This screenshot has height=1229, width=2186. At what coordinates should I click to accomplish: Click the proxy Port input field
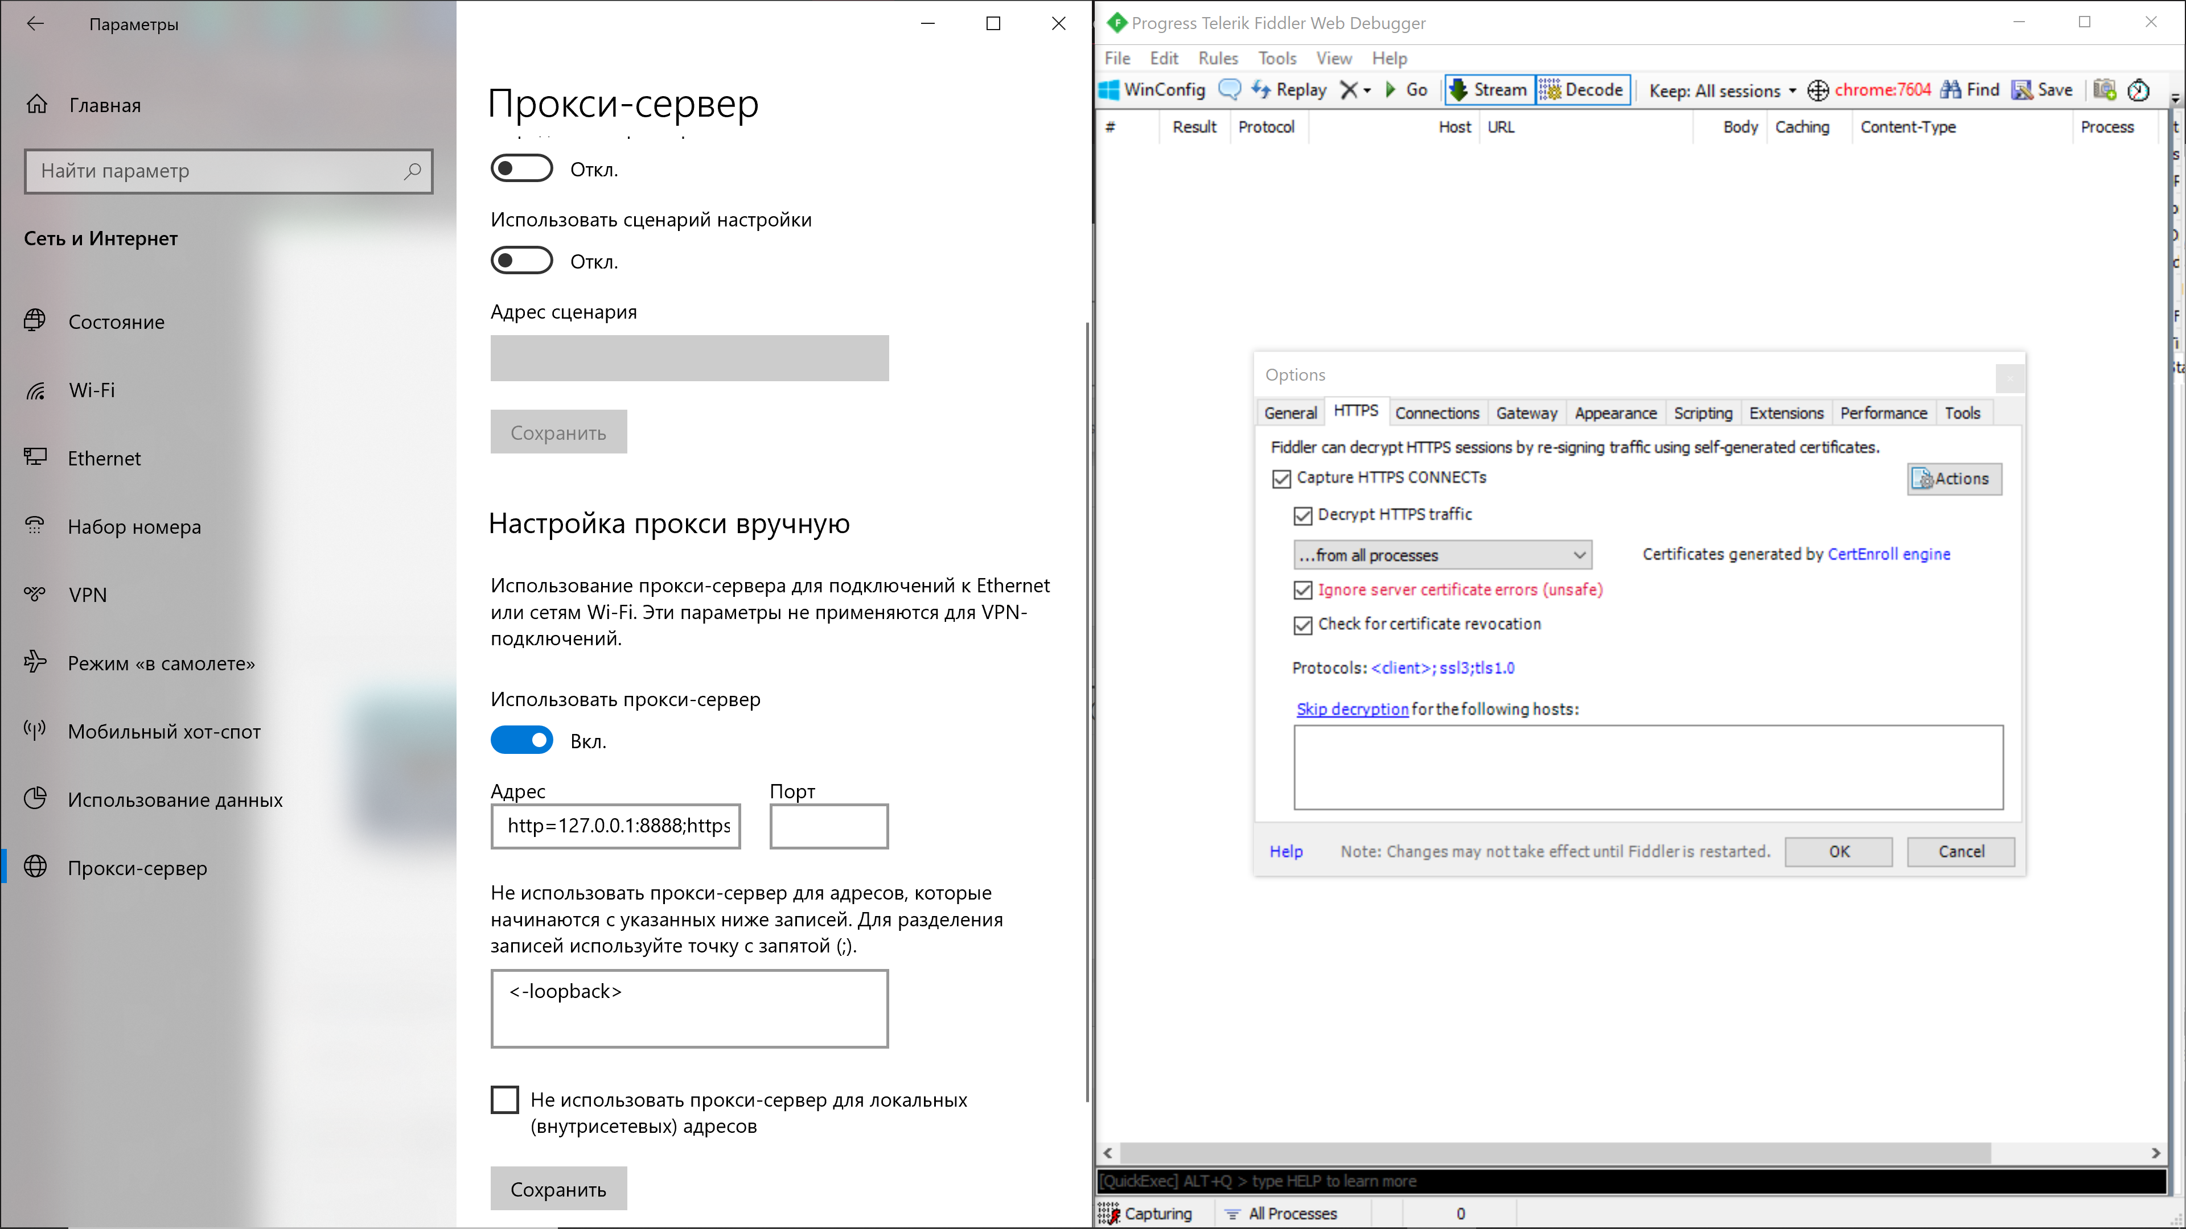[x=828, y=826]
